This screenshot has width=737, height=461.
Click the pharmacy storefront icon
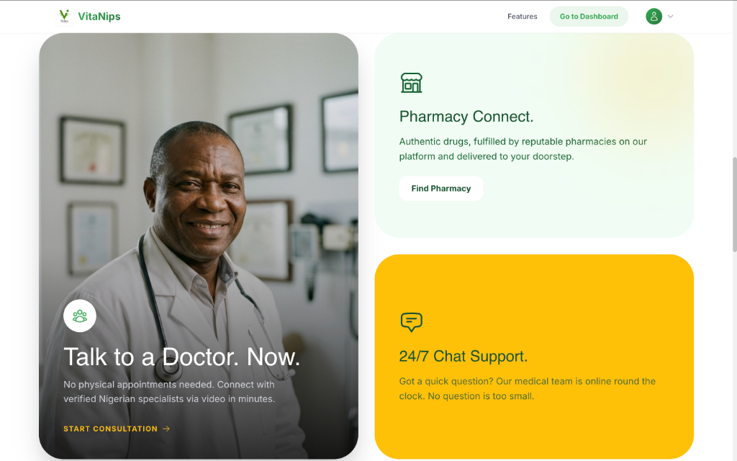point(411,83)
